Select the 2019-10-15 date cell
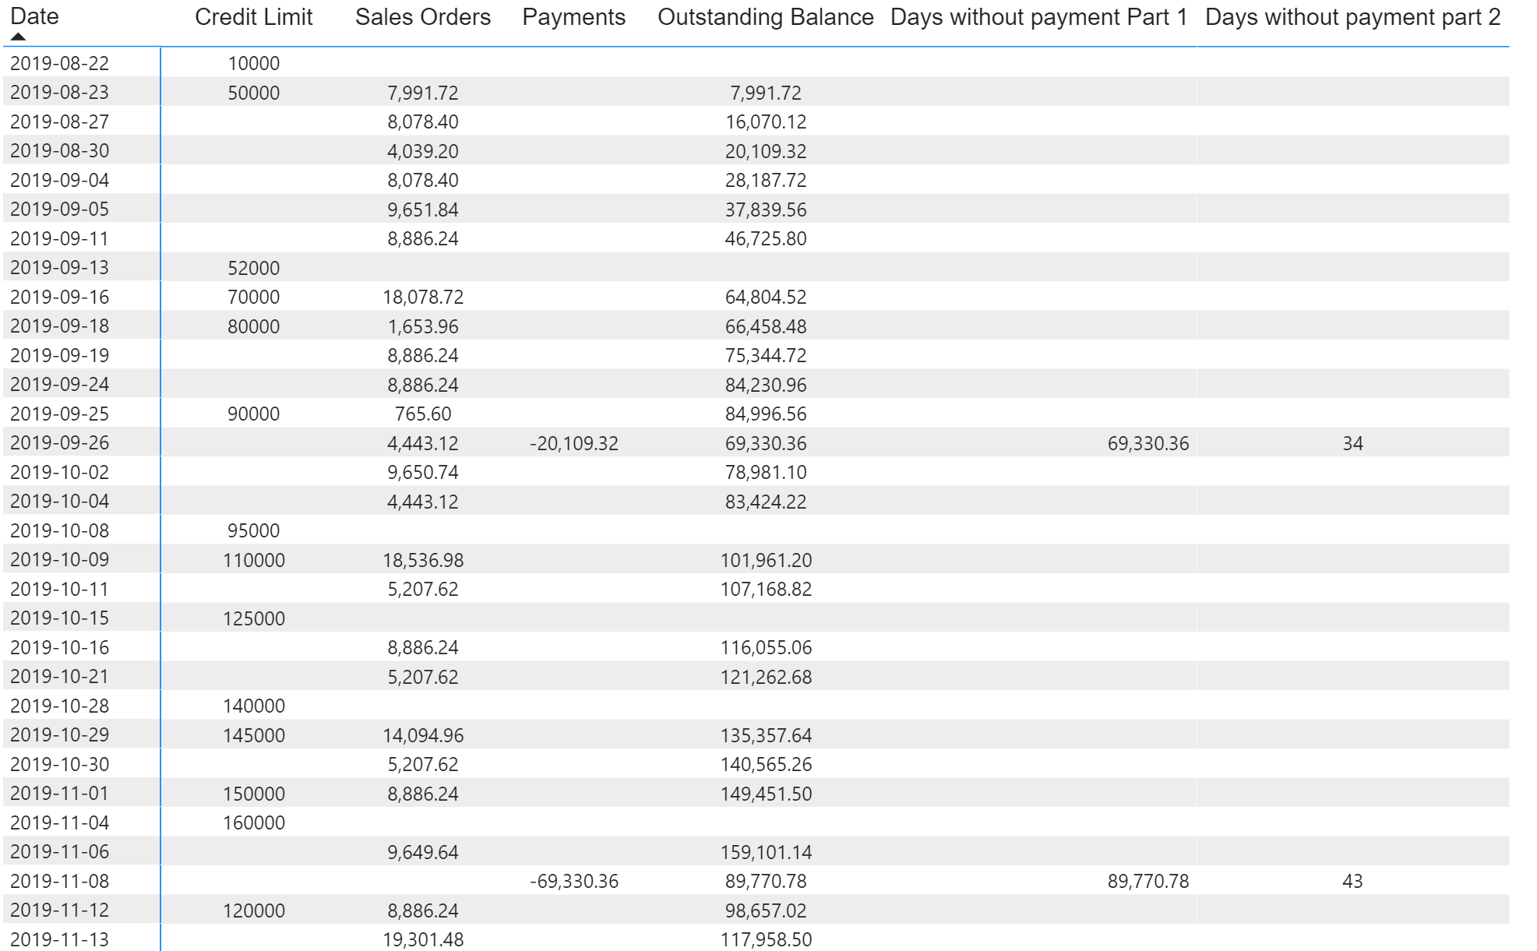 (59, 618)
